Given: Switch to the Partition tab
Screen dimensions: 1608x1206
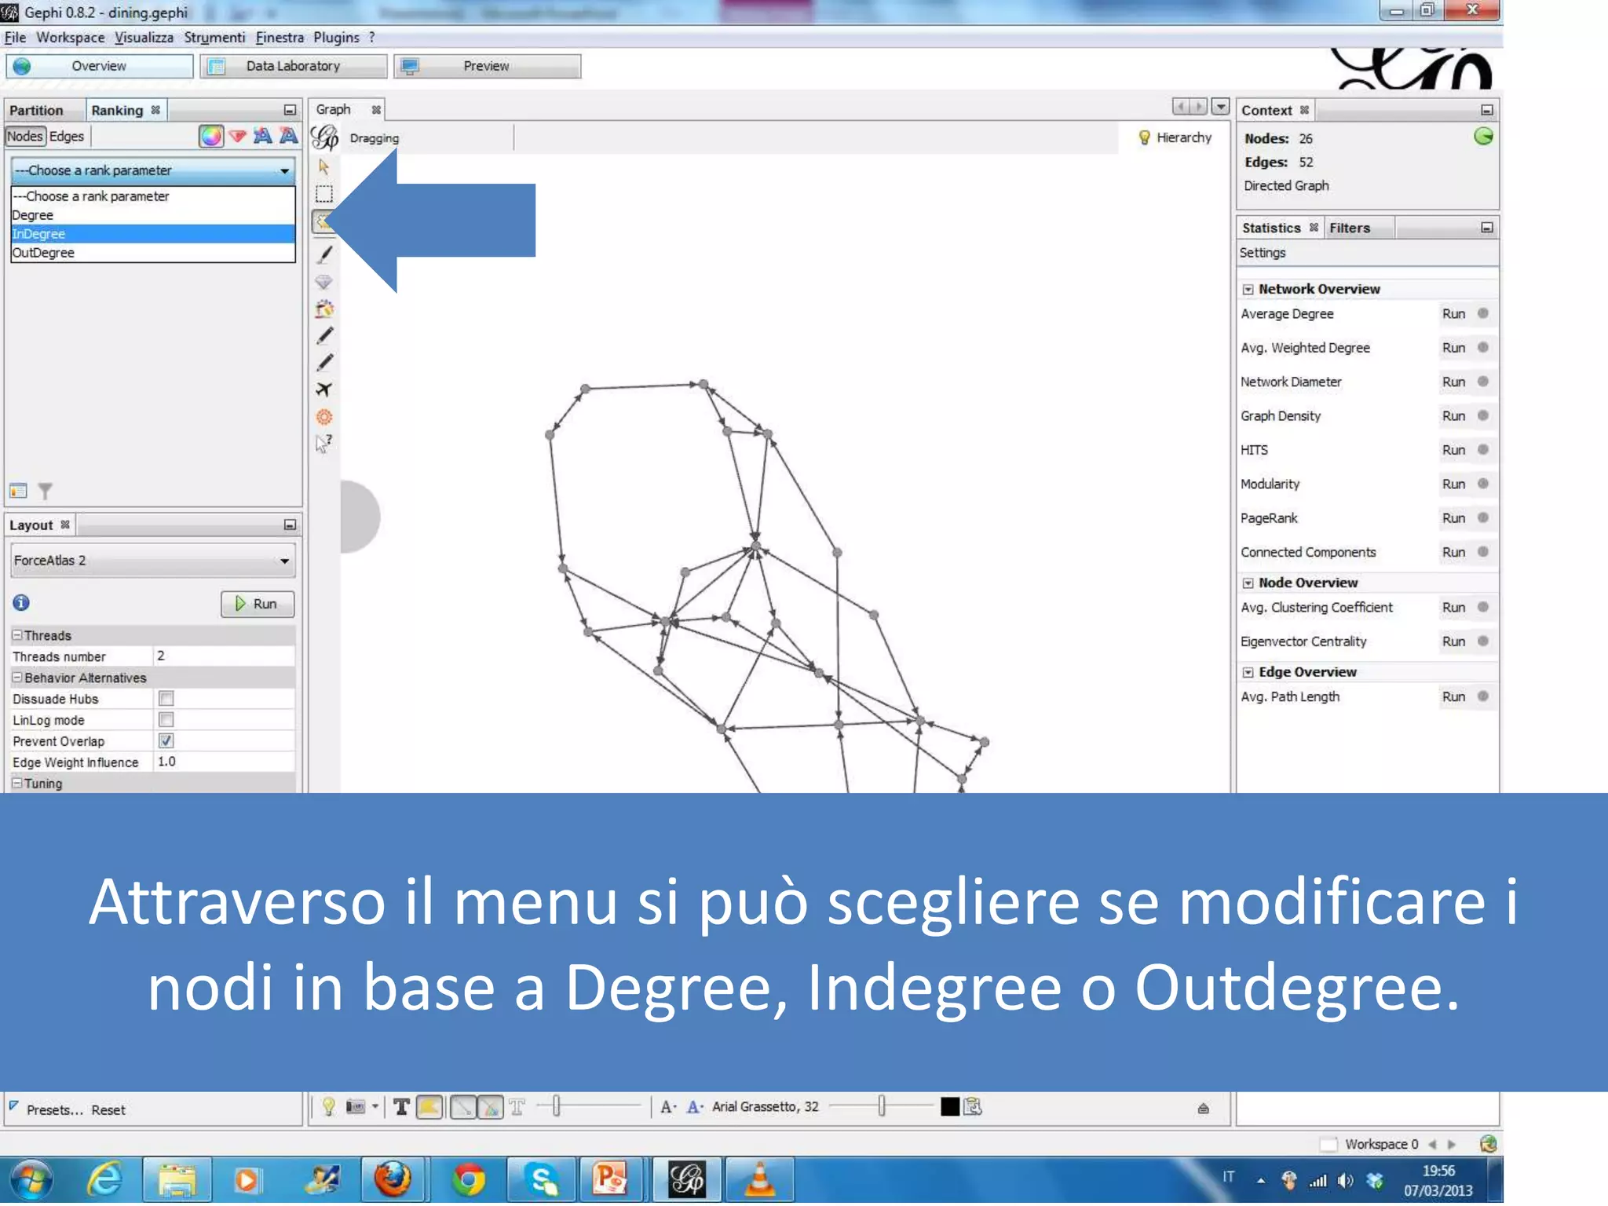Looking at the screenshot, I should pyautogui.click(x=36, y=111).
